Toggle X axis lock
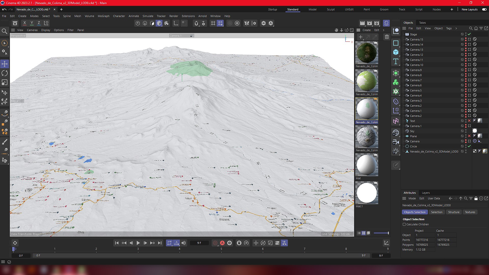Image resolution: width=489 pixels, height=275 pixels. tap(25, 23)
